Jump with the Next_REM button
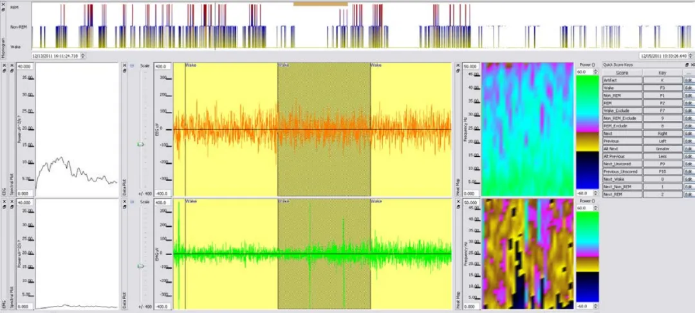The image size is (695, 313). coord(622,194)
